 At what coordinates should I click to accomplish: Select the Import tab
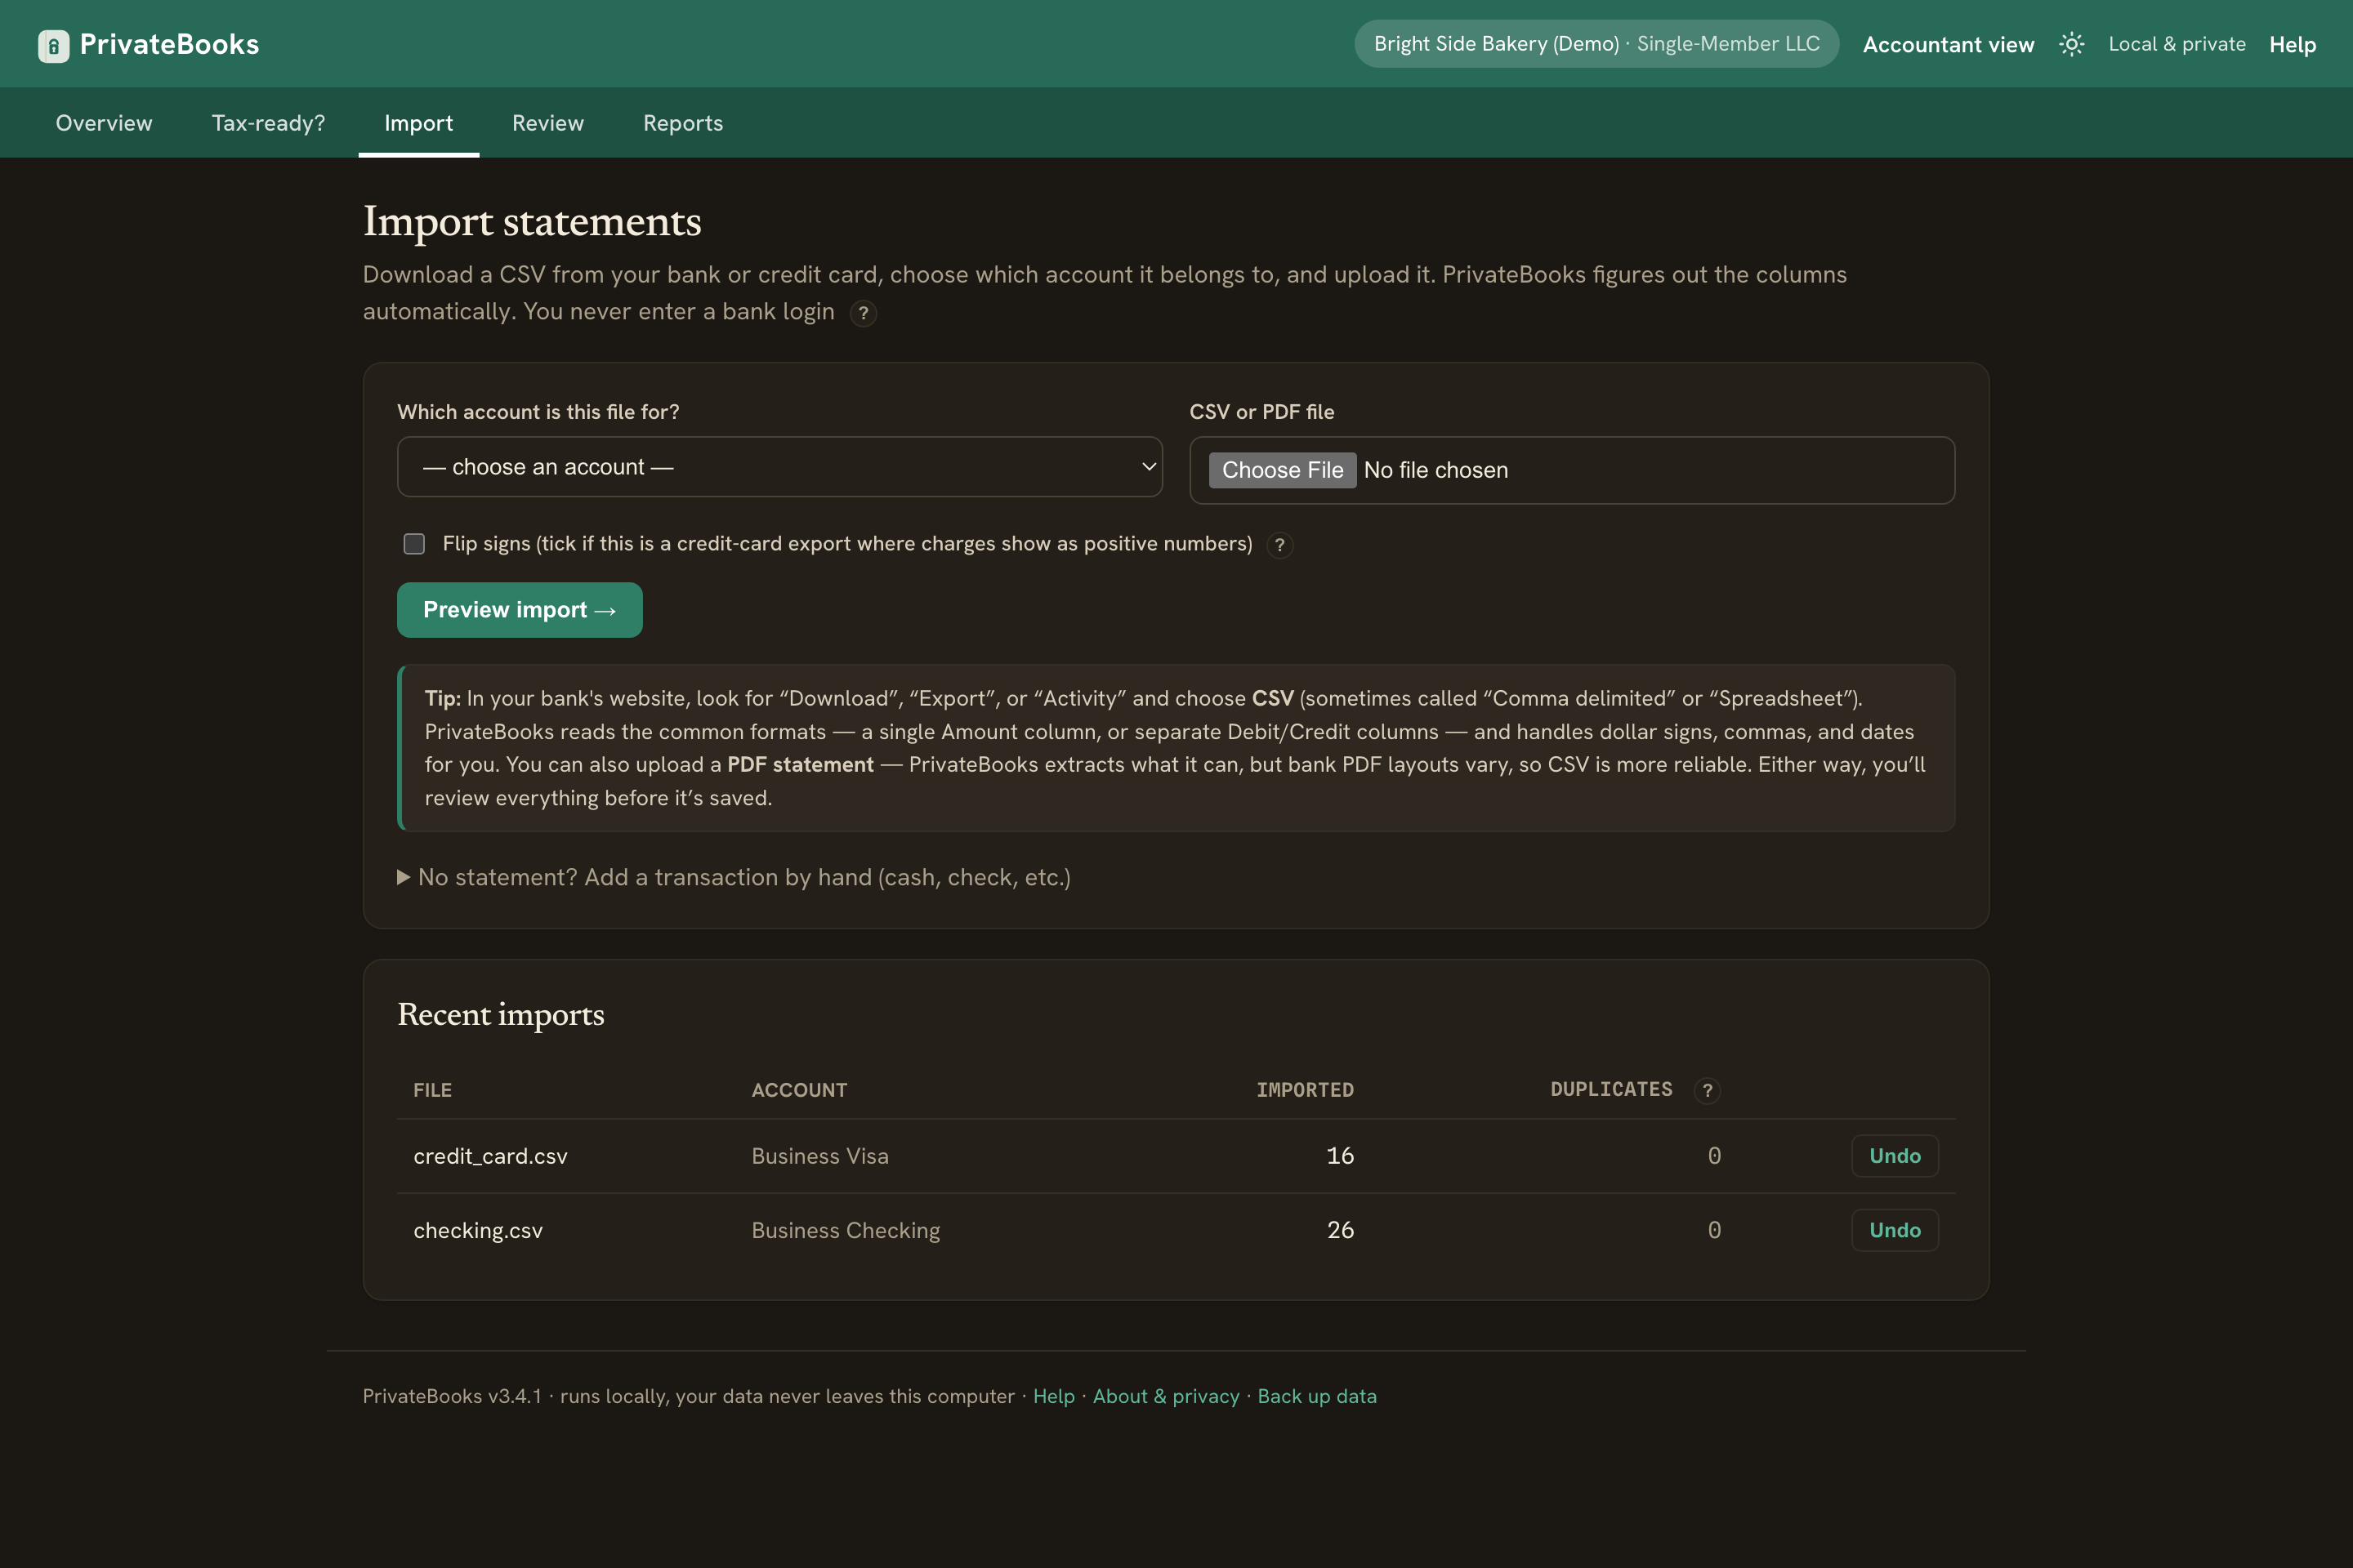(418, 123)
